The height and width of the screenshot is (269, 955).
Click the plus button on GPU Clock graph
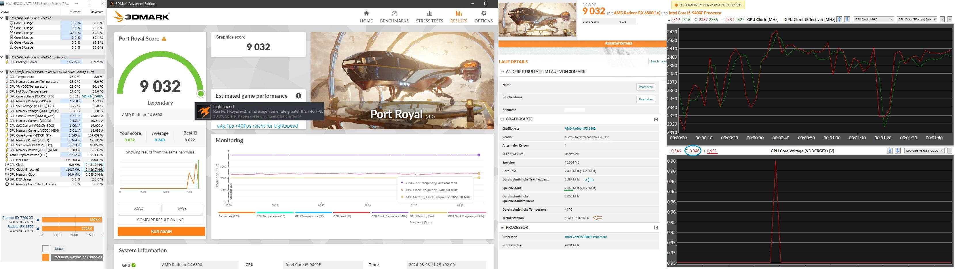click(950, 19)
